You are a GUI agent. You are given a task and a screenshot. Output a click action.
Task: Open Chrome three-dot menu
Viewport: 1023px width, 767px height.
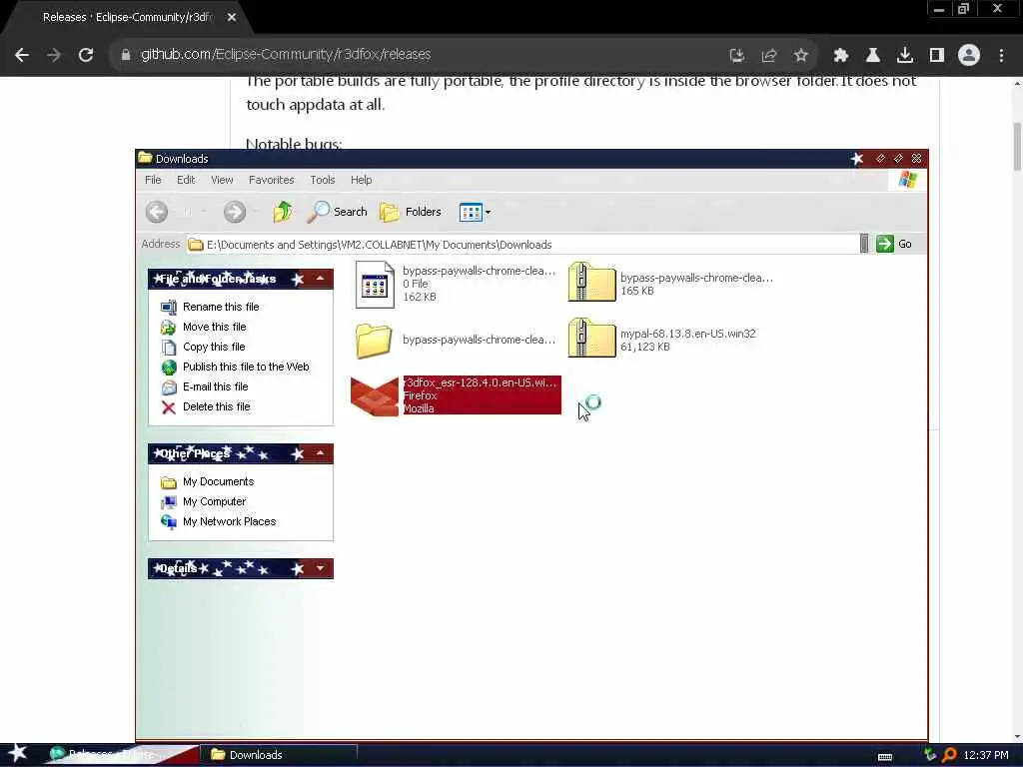tap(1001, 56)
